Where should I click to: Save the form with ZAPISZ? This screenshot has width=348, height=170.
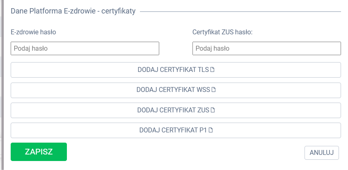point(39,152)
